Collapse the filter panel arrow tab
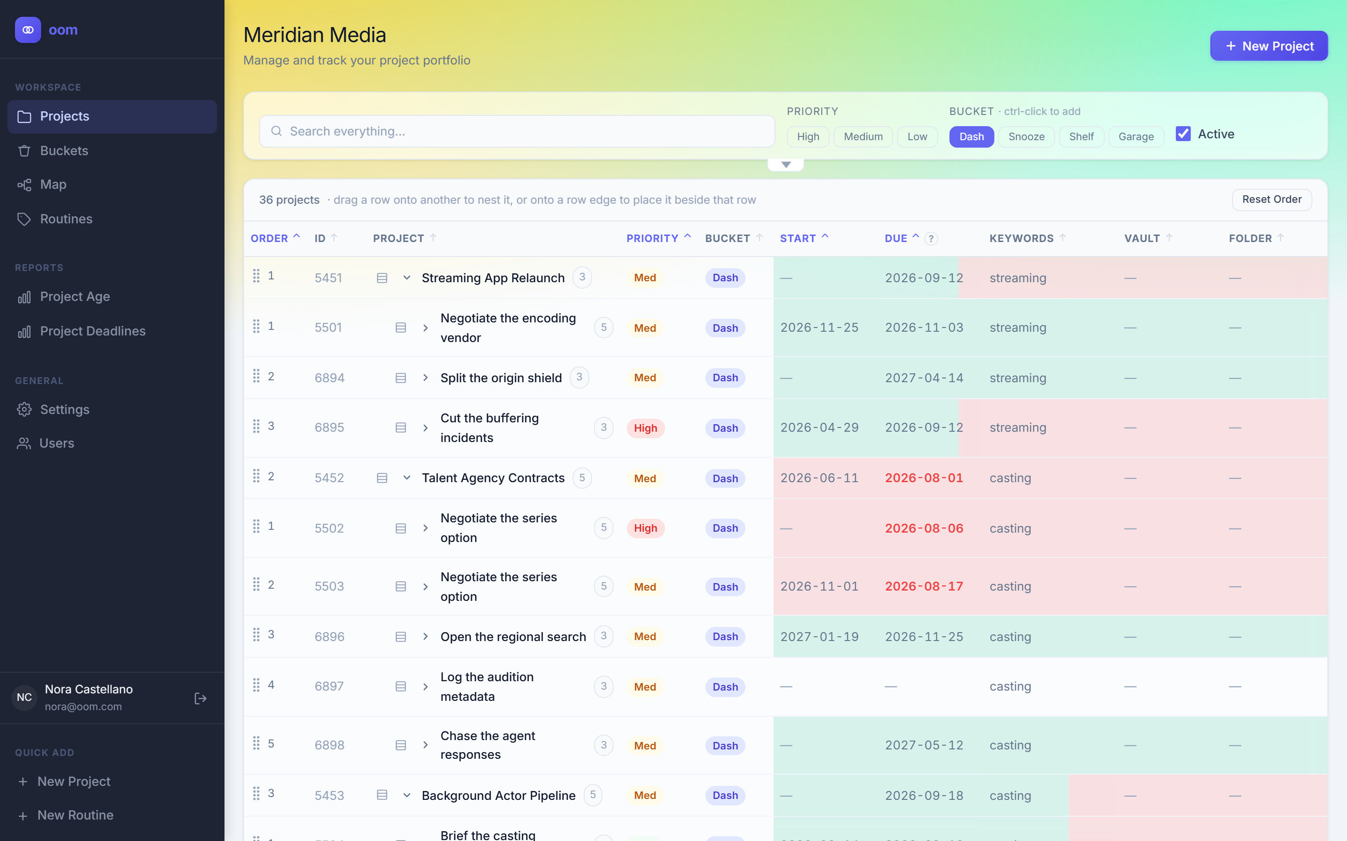 click(x=786, y=164)
